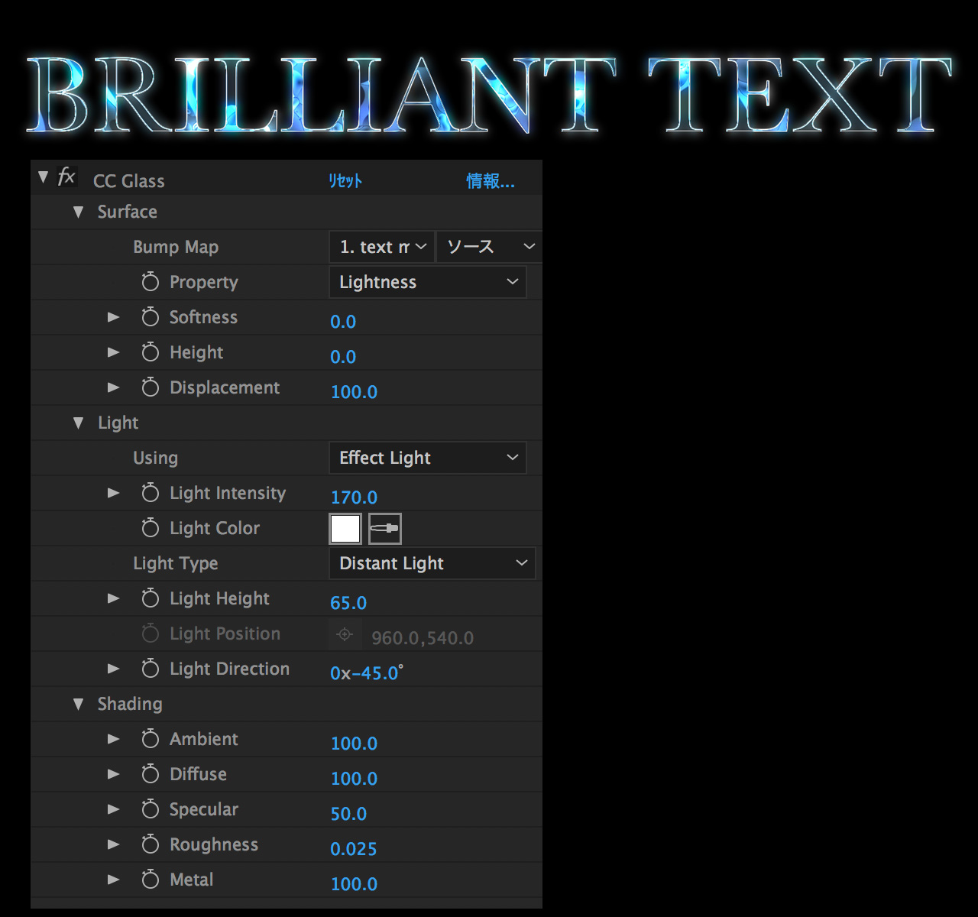Click the Height stopwatch icon
The width and height of the screenshot is (978, 917).
151,352
